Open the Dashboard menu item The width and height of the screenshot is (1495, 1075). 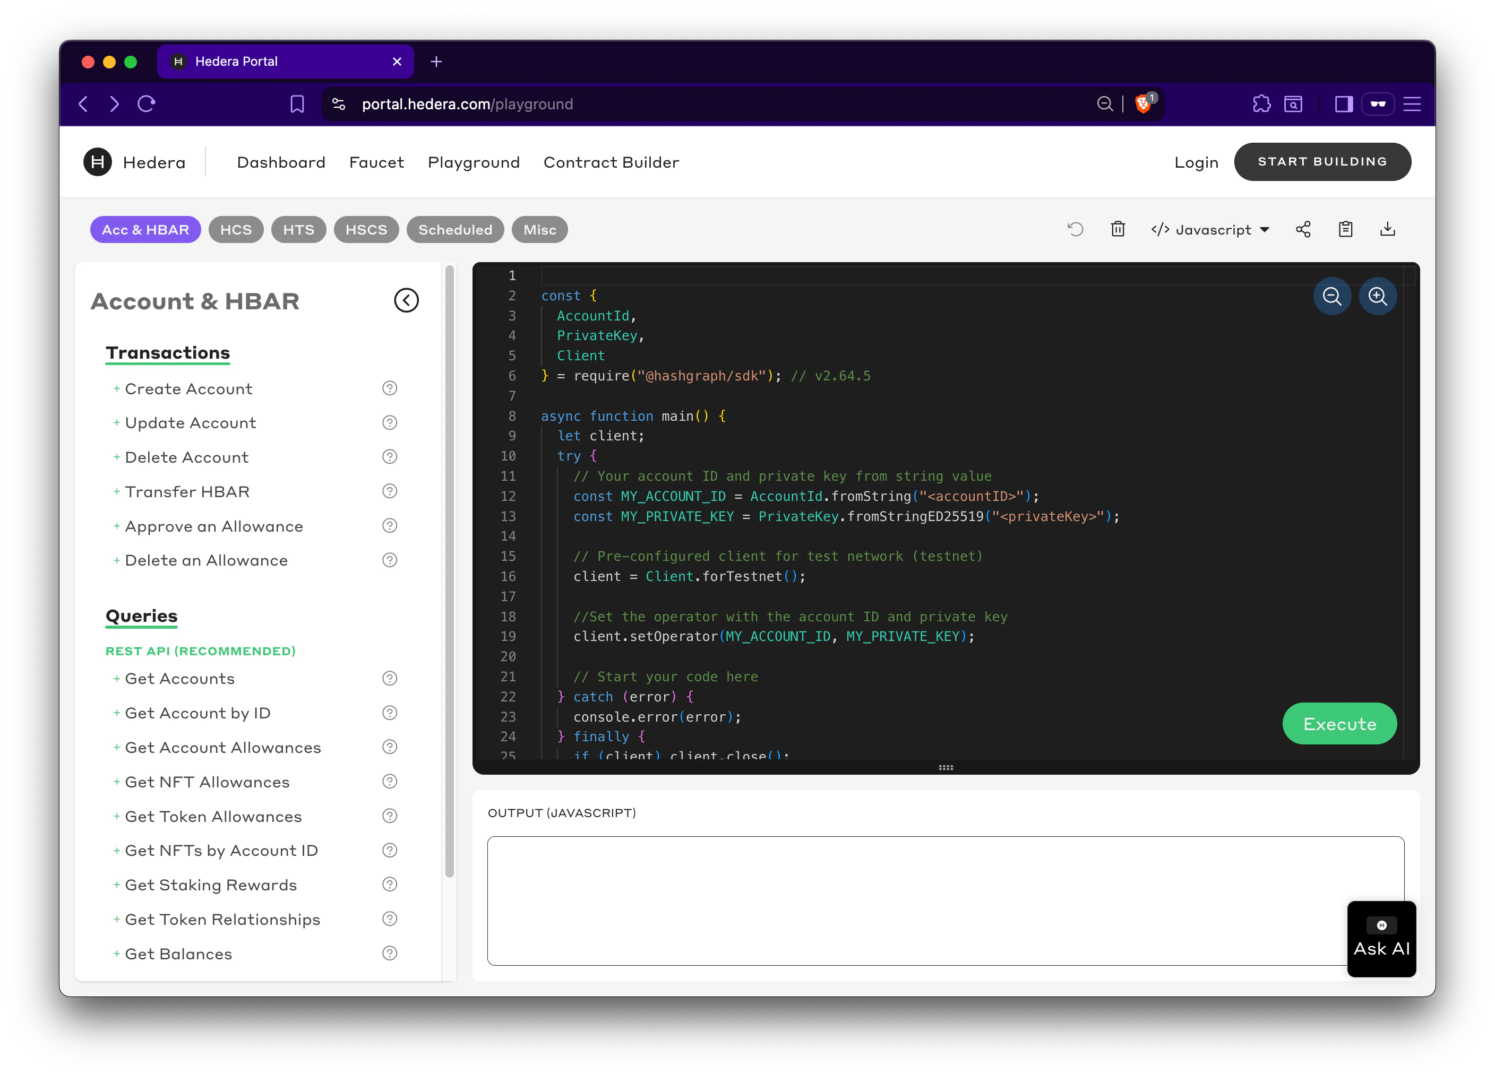[x=281, y=162]
